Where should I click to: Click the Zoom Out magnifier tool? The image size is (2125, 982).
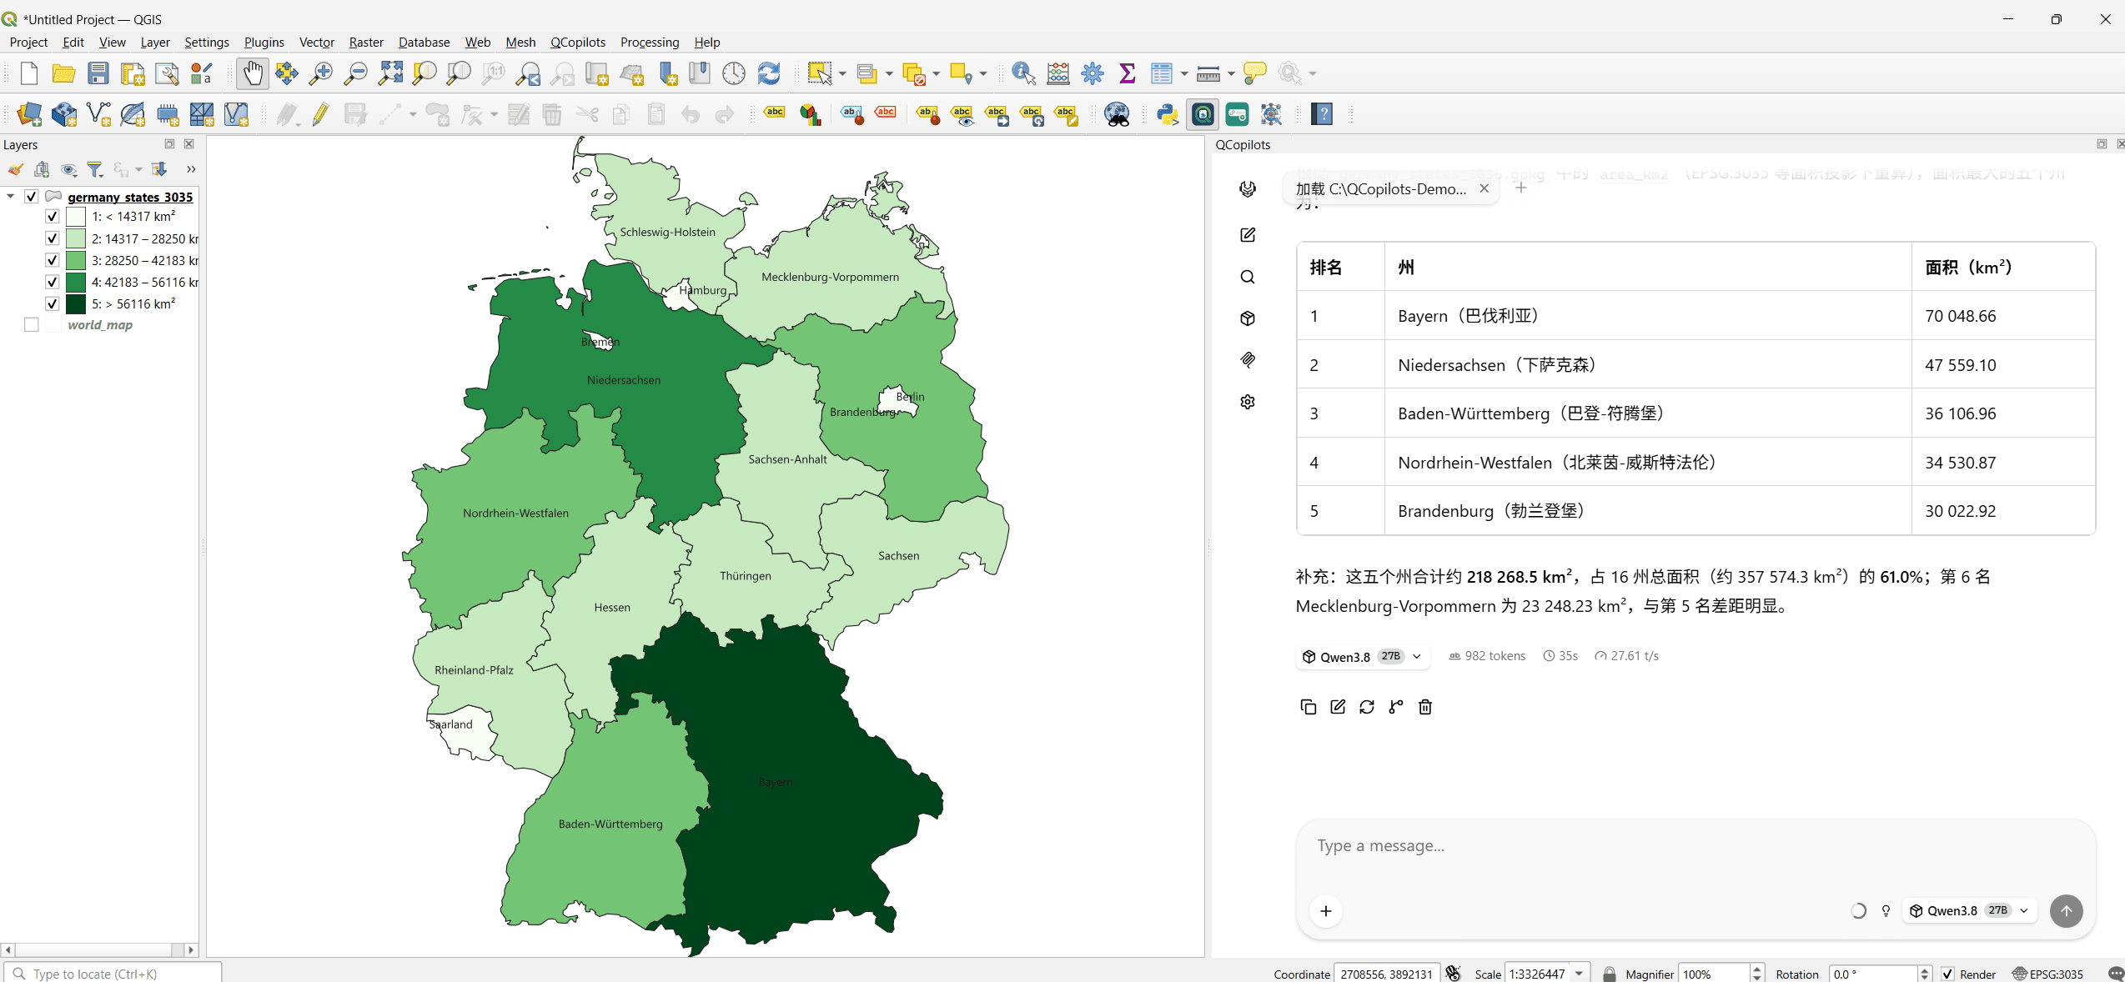(355, 73)
